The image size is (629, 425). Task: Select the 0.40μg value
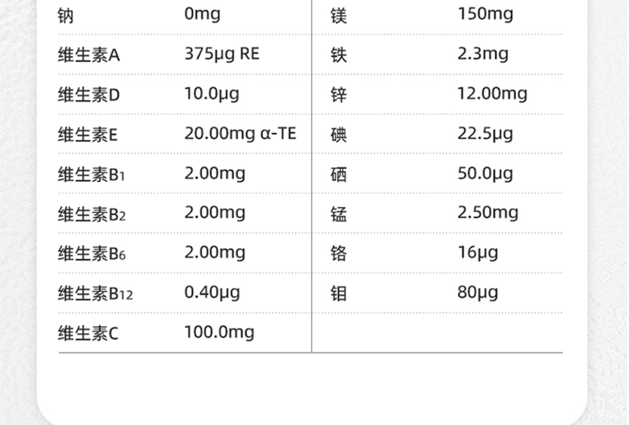click(x=211, y=292)
